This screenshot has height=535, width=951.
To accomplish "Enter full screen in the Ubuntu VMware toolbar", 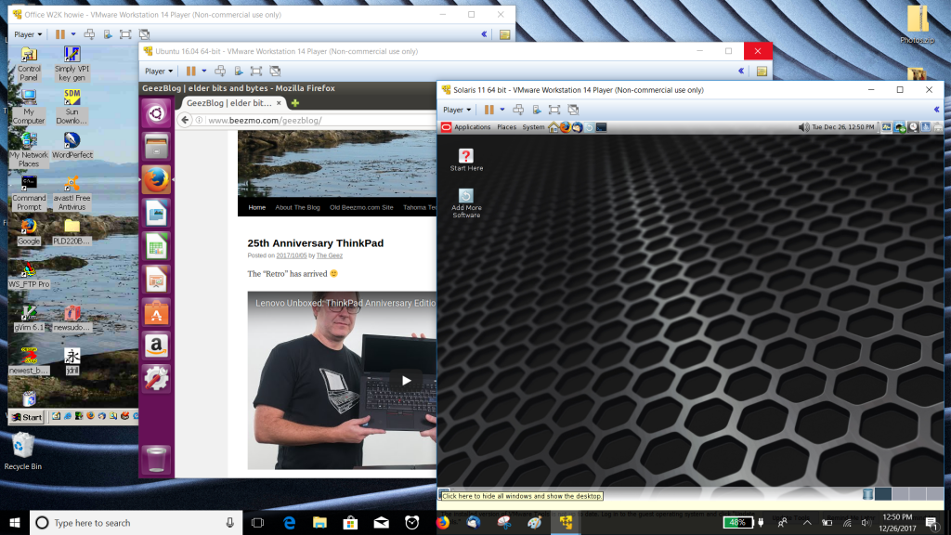I will tap(256, 71).
